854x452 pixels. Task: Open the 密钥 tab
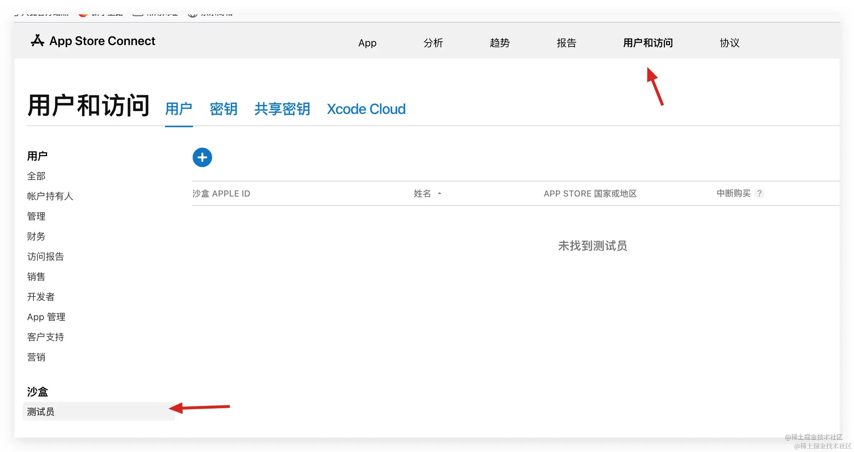coord(223,109)
